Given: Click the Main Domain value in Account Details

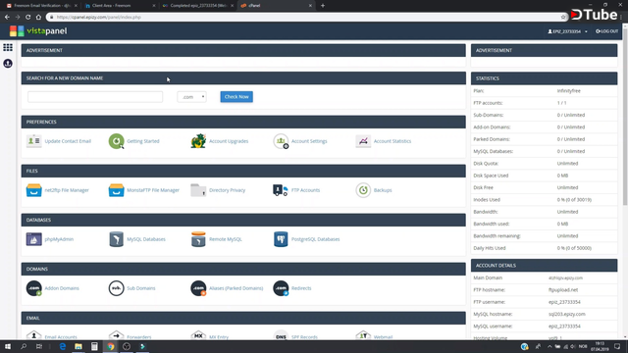Looking at the screenshot, I should [x=565, y=277].
